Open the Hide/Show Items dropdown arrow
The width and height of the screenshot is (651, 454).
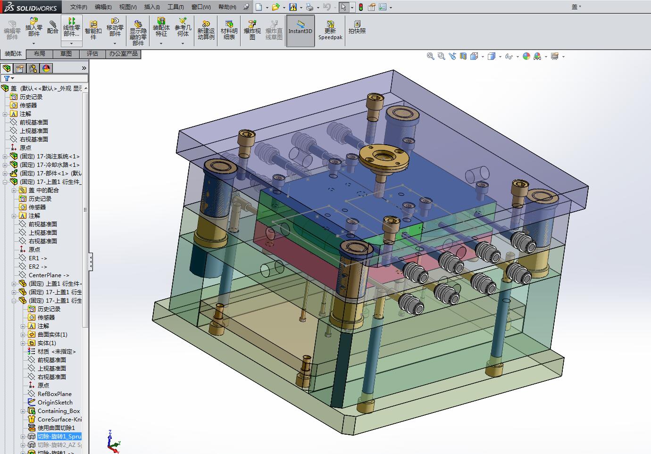[517, 57]
